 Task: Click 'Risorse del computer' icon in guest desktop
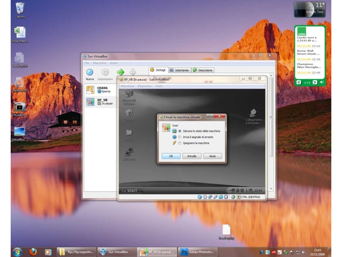(x=129, y=97)
